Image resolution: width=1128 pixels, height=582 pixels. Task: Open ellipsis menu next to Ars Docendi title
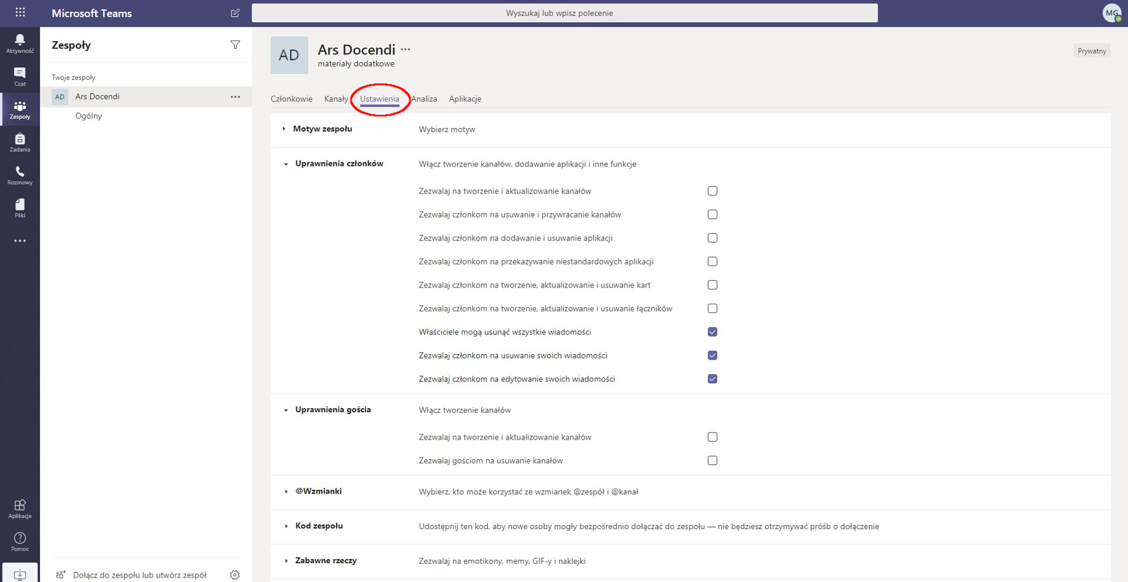405,49
